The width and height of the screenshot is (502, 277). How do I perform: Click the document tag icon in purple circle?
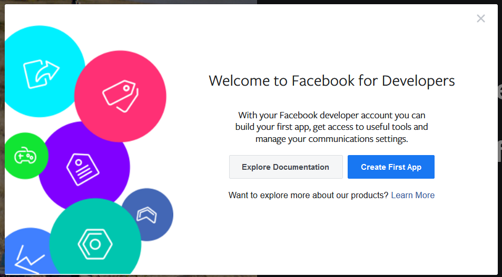coord(83,168)
